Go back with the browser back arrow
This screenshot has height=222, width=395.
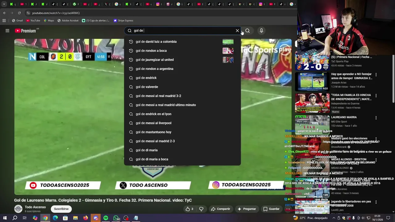pos(4,13)
